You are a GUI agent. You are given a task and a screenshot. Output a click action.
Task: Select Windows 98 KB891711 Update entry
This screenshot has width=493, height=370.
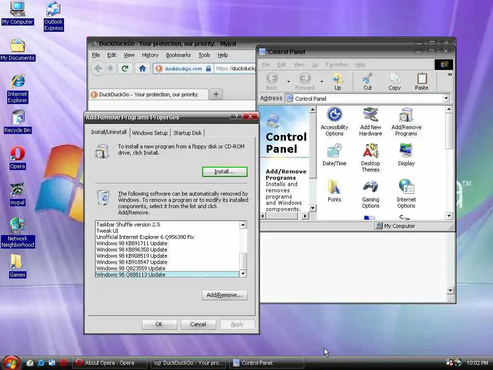pos(167,243)
